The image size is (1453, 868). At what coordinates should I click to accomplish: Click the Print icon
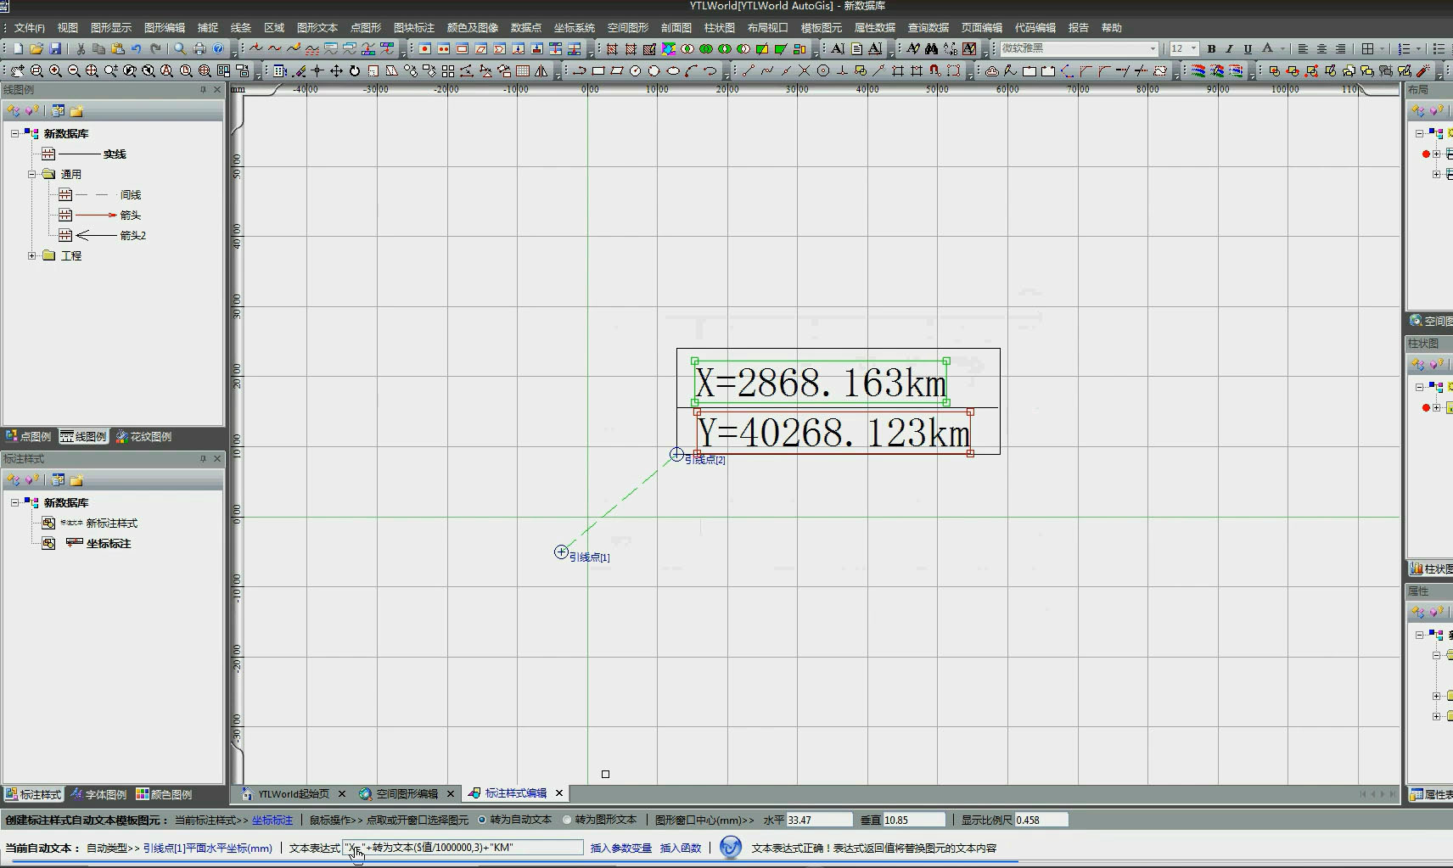pyautogui.click(x=199, y=49)
